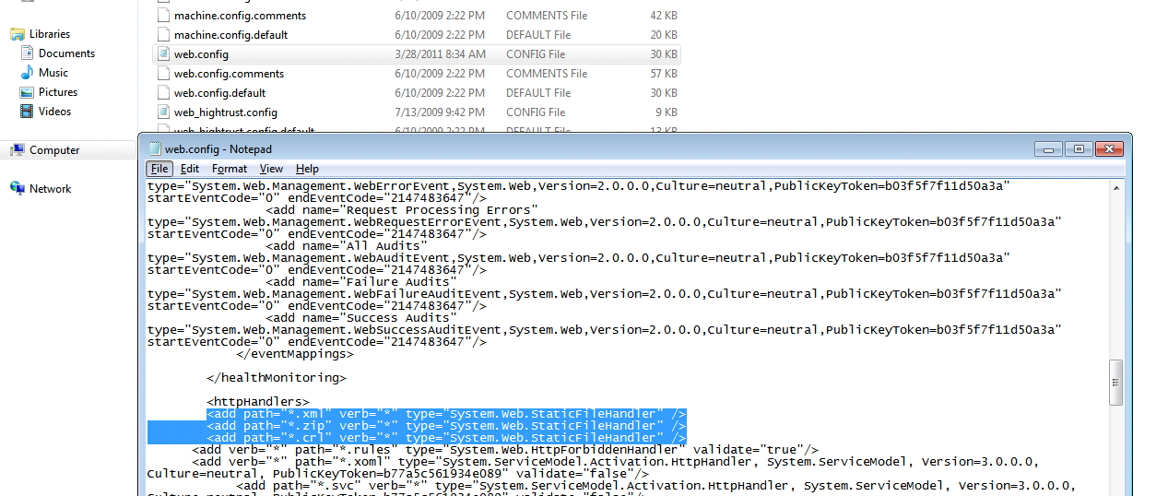Select Network in Explorer navigation pane
Viewport: 1168px width, 496px height.
(x=50, y=189)
